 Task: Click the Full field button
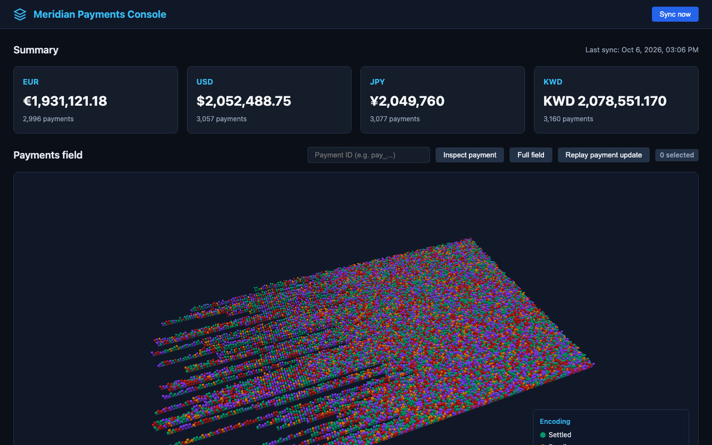(x=531, y=155)
